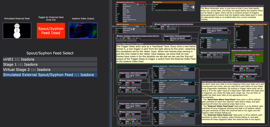Toggle visible input on Snowperson User Actor
270x127 pixels.
click(x=119, y=22)
